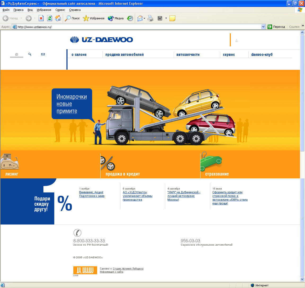
Task: Expand the Mail button dropdown arrow
Action: (x=144, y=18)
